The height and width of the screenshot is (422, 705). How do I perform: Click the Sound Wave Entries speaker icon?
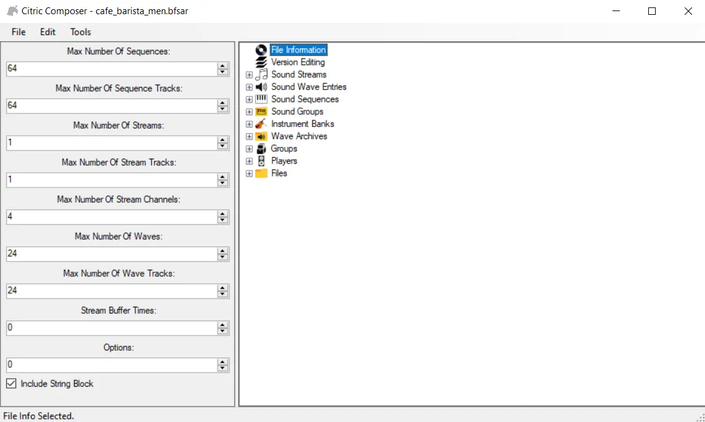coord(261,87)
